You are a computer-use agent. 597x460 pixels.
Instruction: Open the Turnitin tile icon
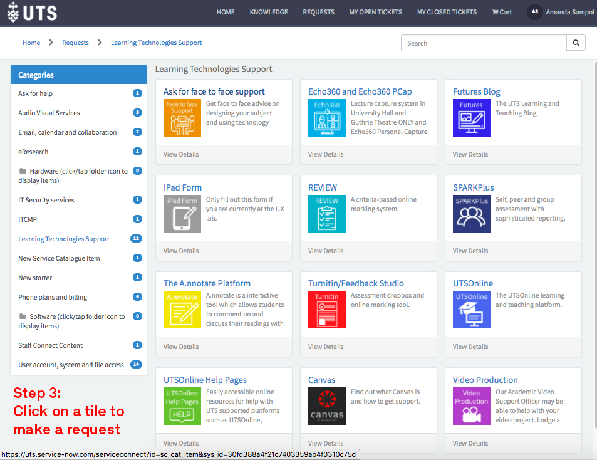click(326, 310)
